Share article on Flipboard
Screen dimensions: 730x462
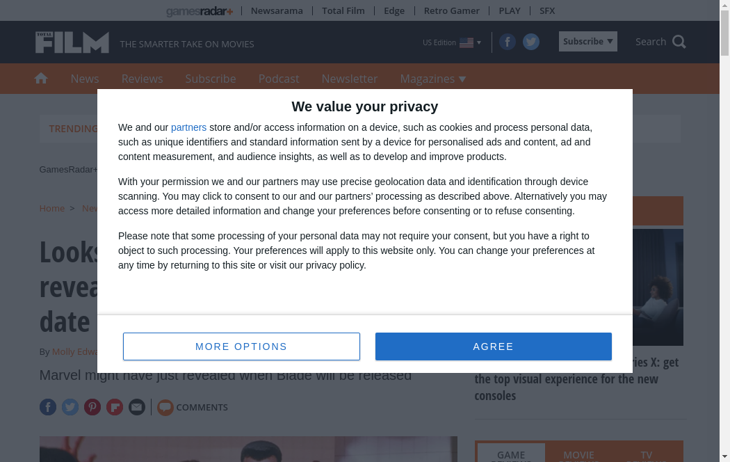[115, 407]
